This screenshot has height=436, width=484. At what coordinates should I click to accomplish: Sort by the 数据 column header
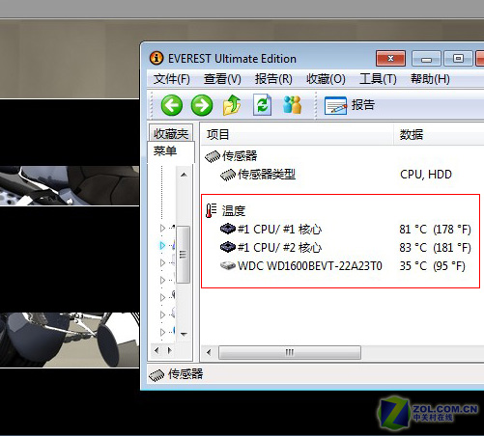[x=439, y=134]
